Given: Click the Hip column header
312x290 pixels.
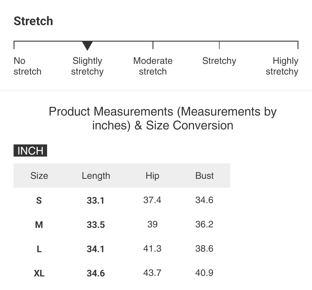Looking at the screenshot, I should 153,176.
